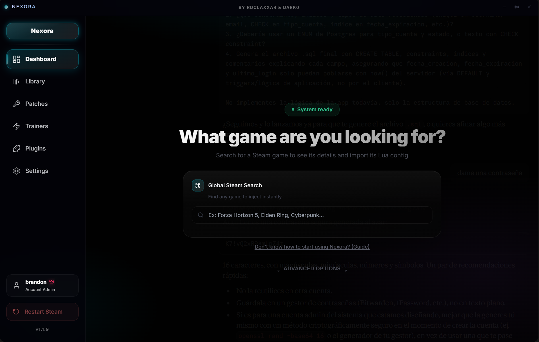The width and height of the screenshot is (539, 342).
Task: Click the 'Search for a Steam game' subtitle
Action: click(312, 155)
